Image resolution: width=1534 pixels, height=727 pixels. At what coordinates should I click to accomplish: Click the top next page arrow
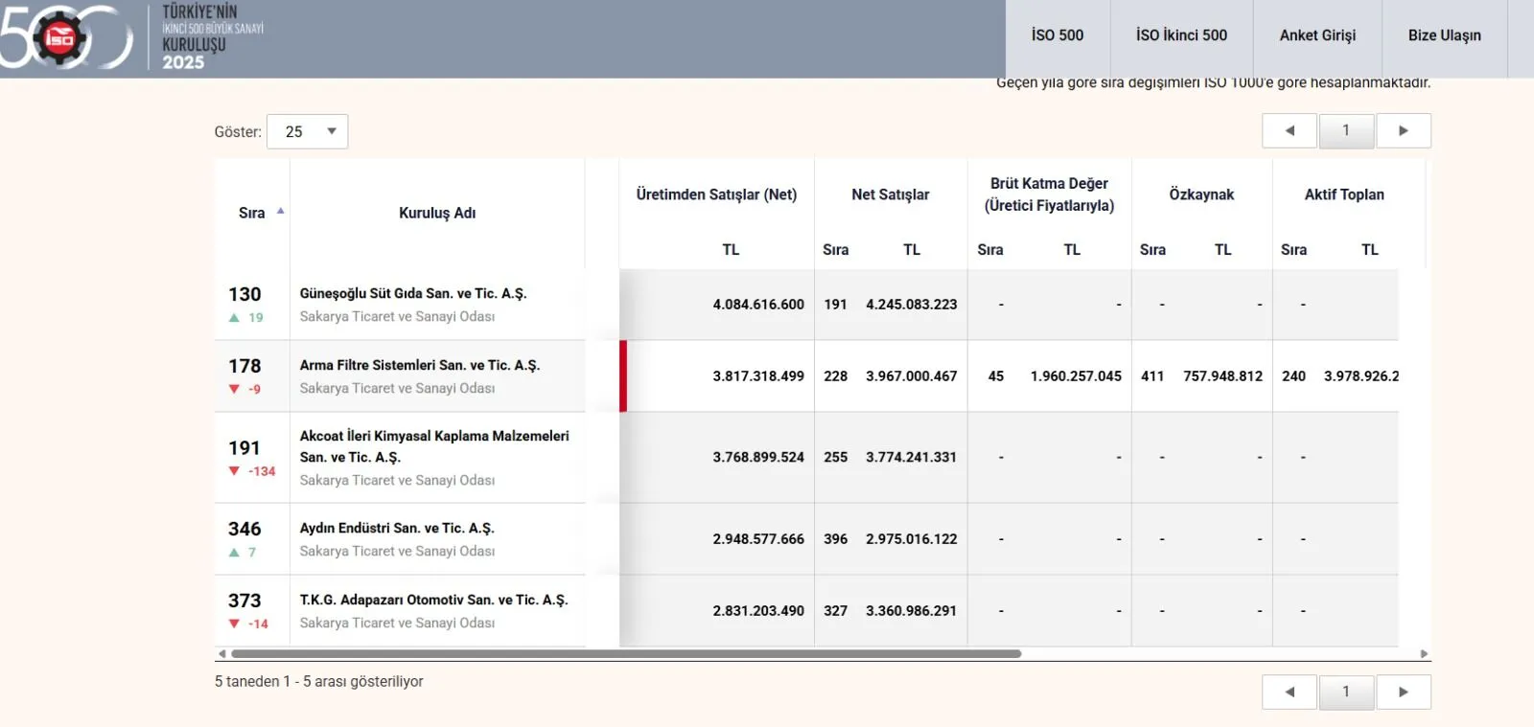[1404, 131]
